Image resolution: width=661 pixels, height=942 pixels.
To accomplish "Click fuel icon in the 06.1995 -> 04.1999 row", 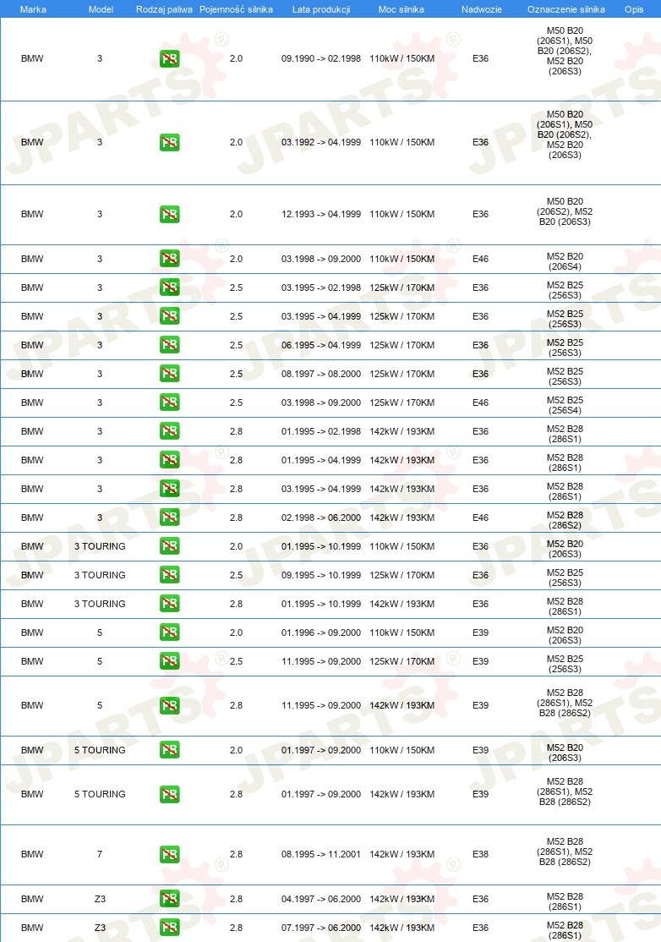I will (170, 346).
